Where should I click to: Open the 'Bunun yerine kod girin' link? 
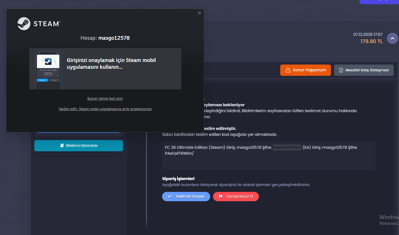pos(105,99)
